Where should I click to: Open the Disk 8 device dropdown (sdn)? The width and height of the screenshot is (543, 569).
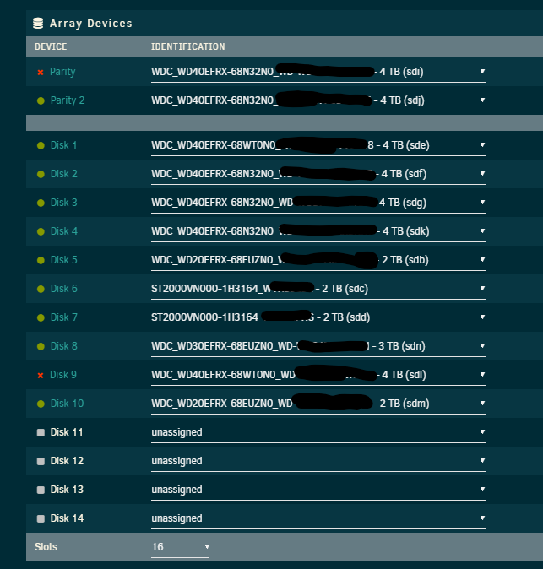pos(318,346)
